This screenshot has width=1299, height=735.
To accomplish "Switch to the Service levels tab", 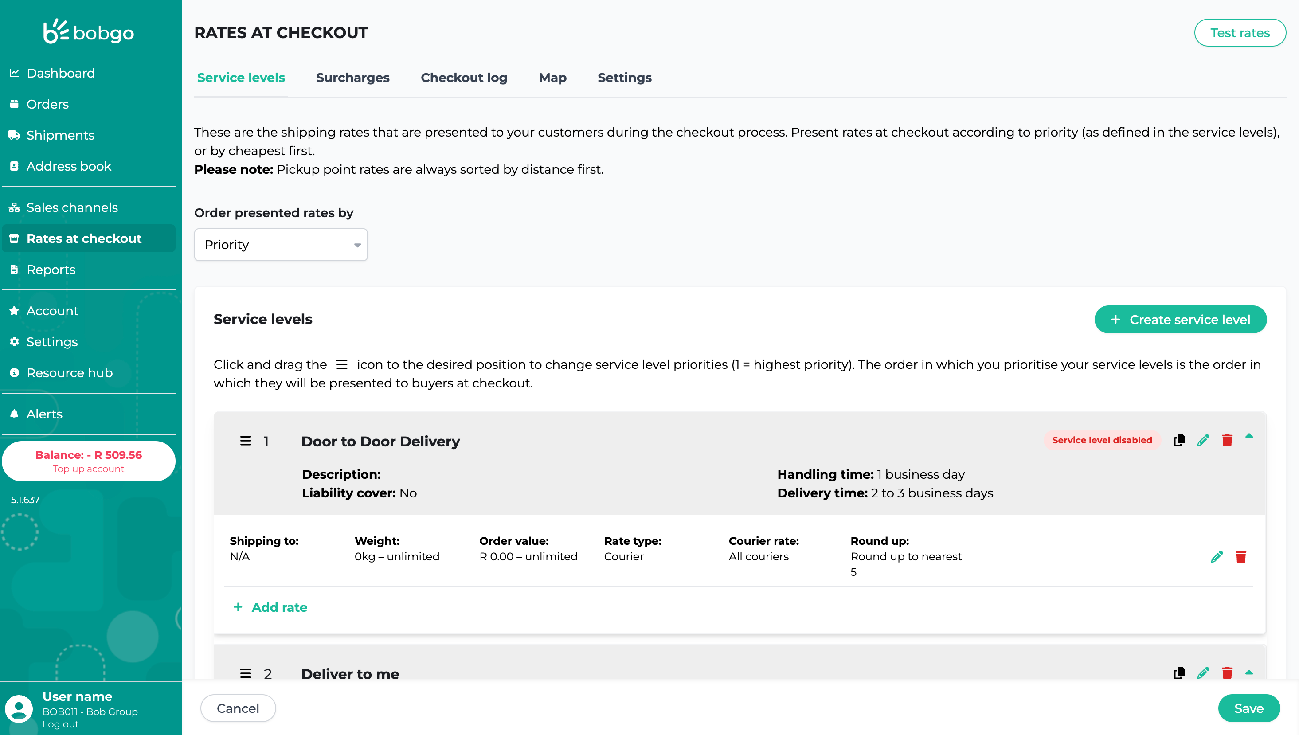I will coord(241,78).
